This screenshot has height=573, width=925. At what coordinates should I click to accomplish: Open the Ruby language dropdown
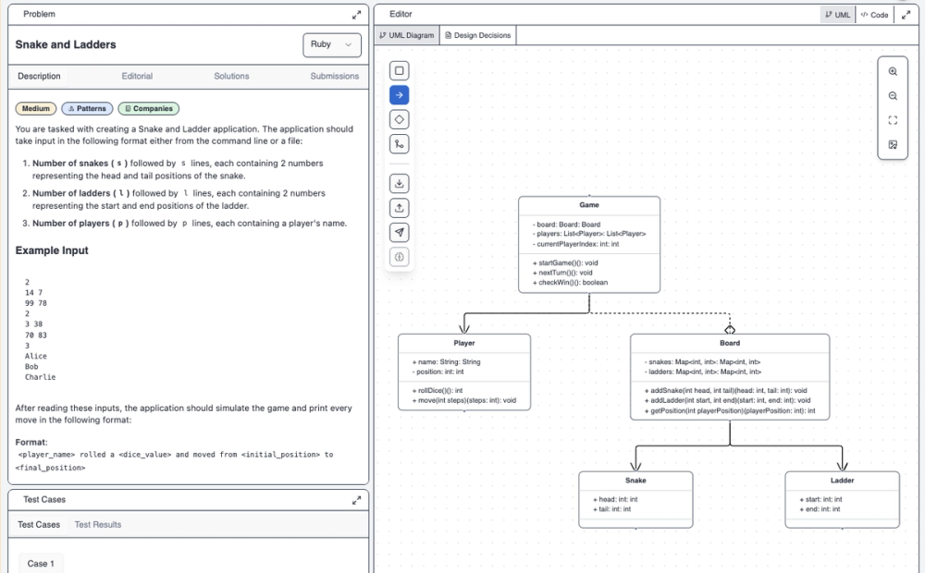point(332,44)
